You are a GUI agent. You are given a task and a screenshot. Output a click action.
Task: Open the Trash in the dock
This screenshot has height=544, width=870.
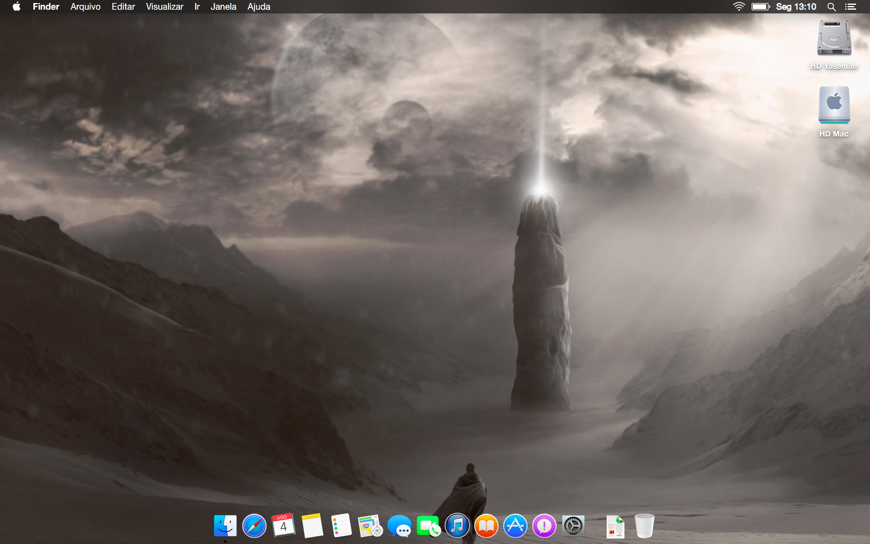(645, 526)
